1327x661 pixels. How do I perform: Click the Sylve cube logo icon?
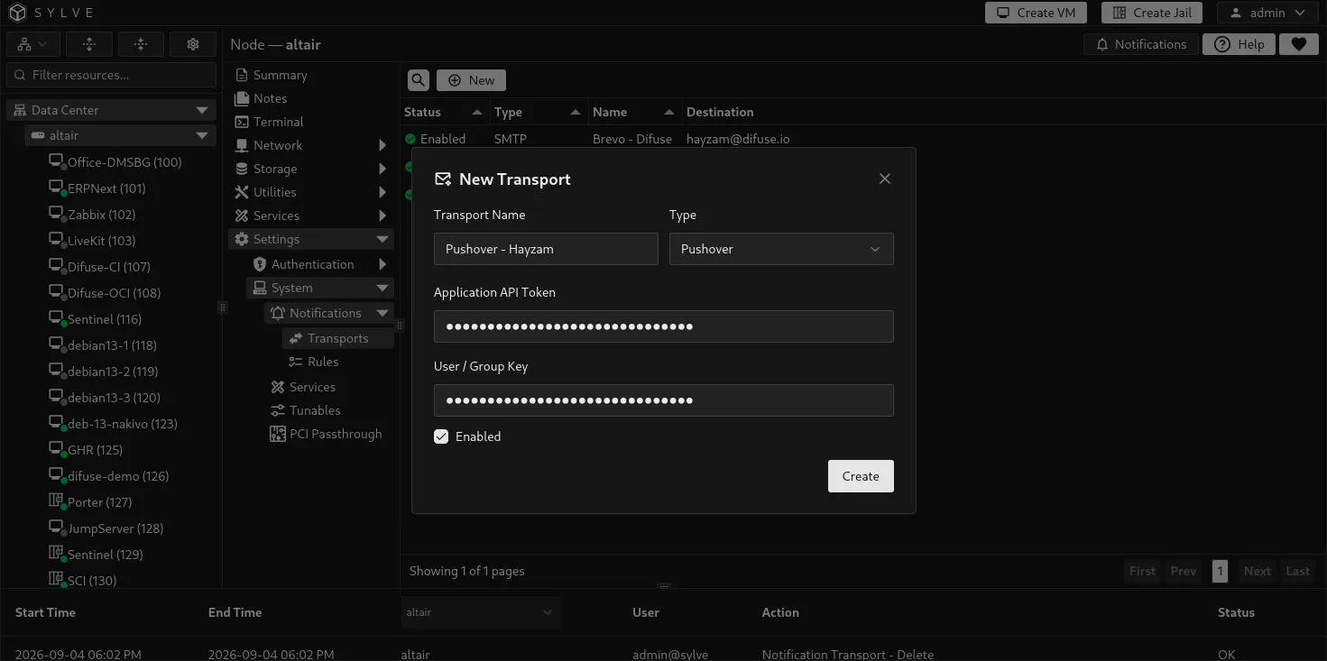(18, 13)
